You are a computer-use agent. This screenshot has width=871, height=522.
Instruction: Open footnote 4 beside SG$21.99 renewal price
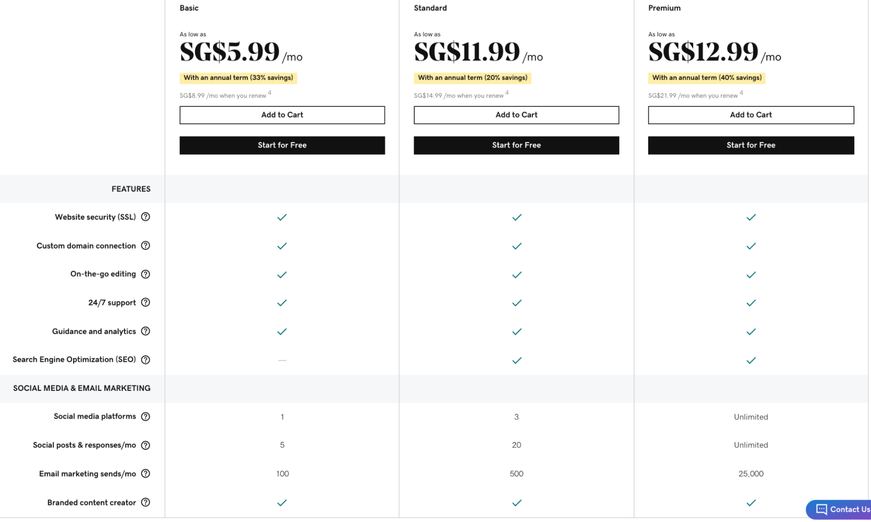[741, 93]
